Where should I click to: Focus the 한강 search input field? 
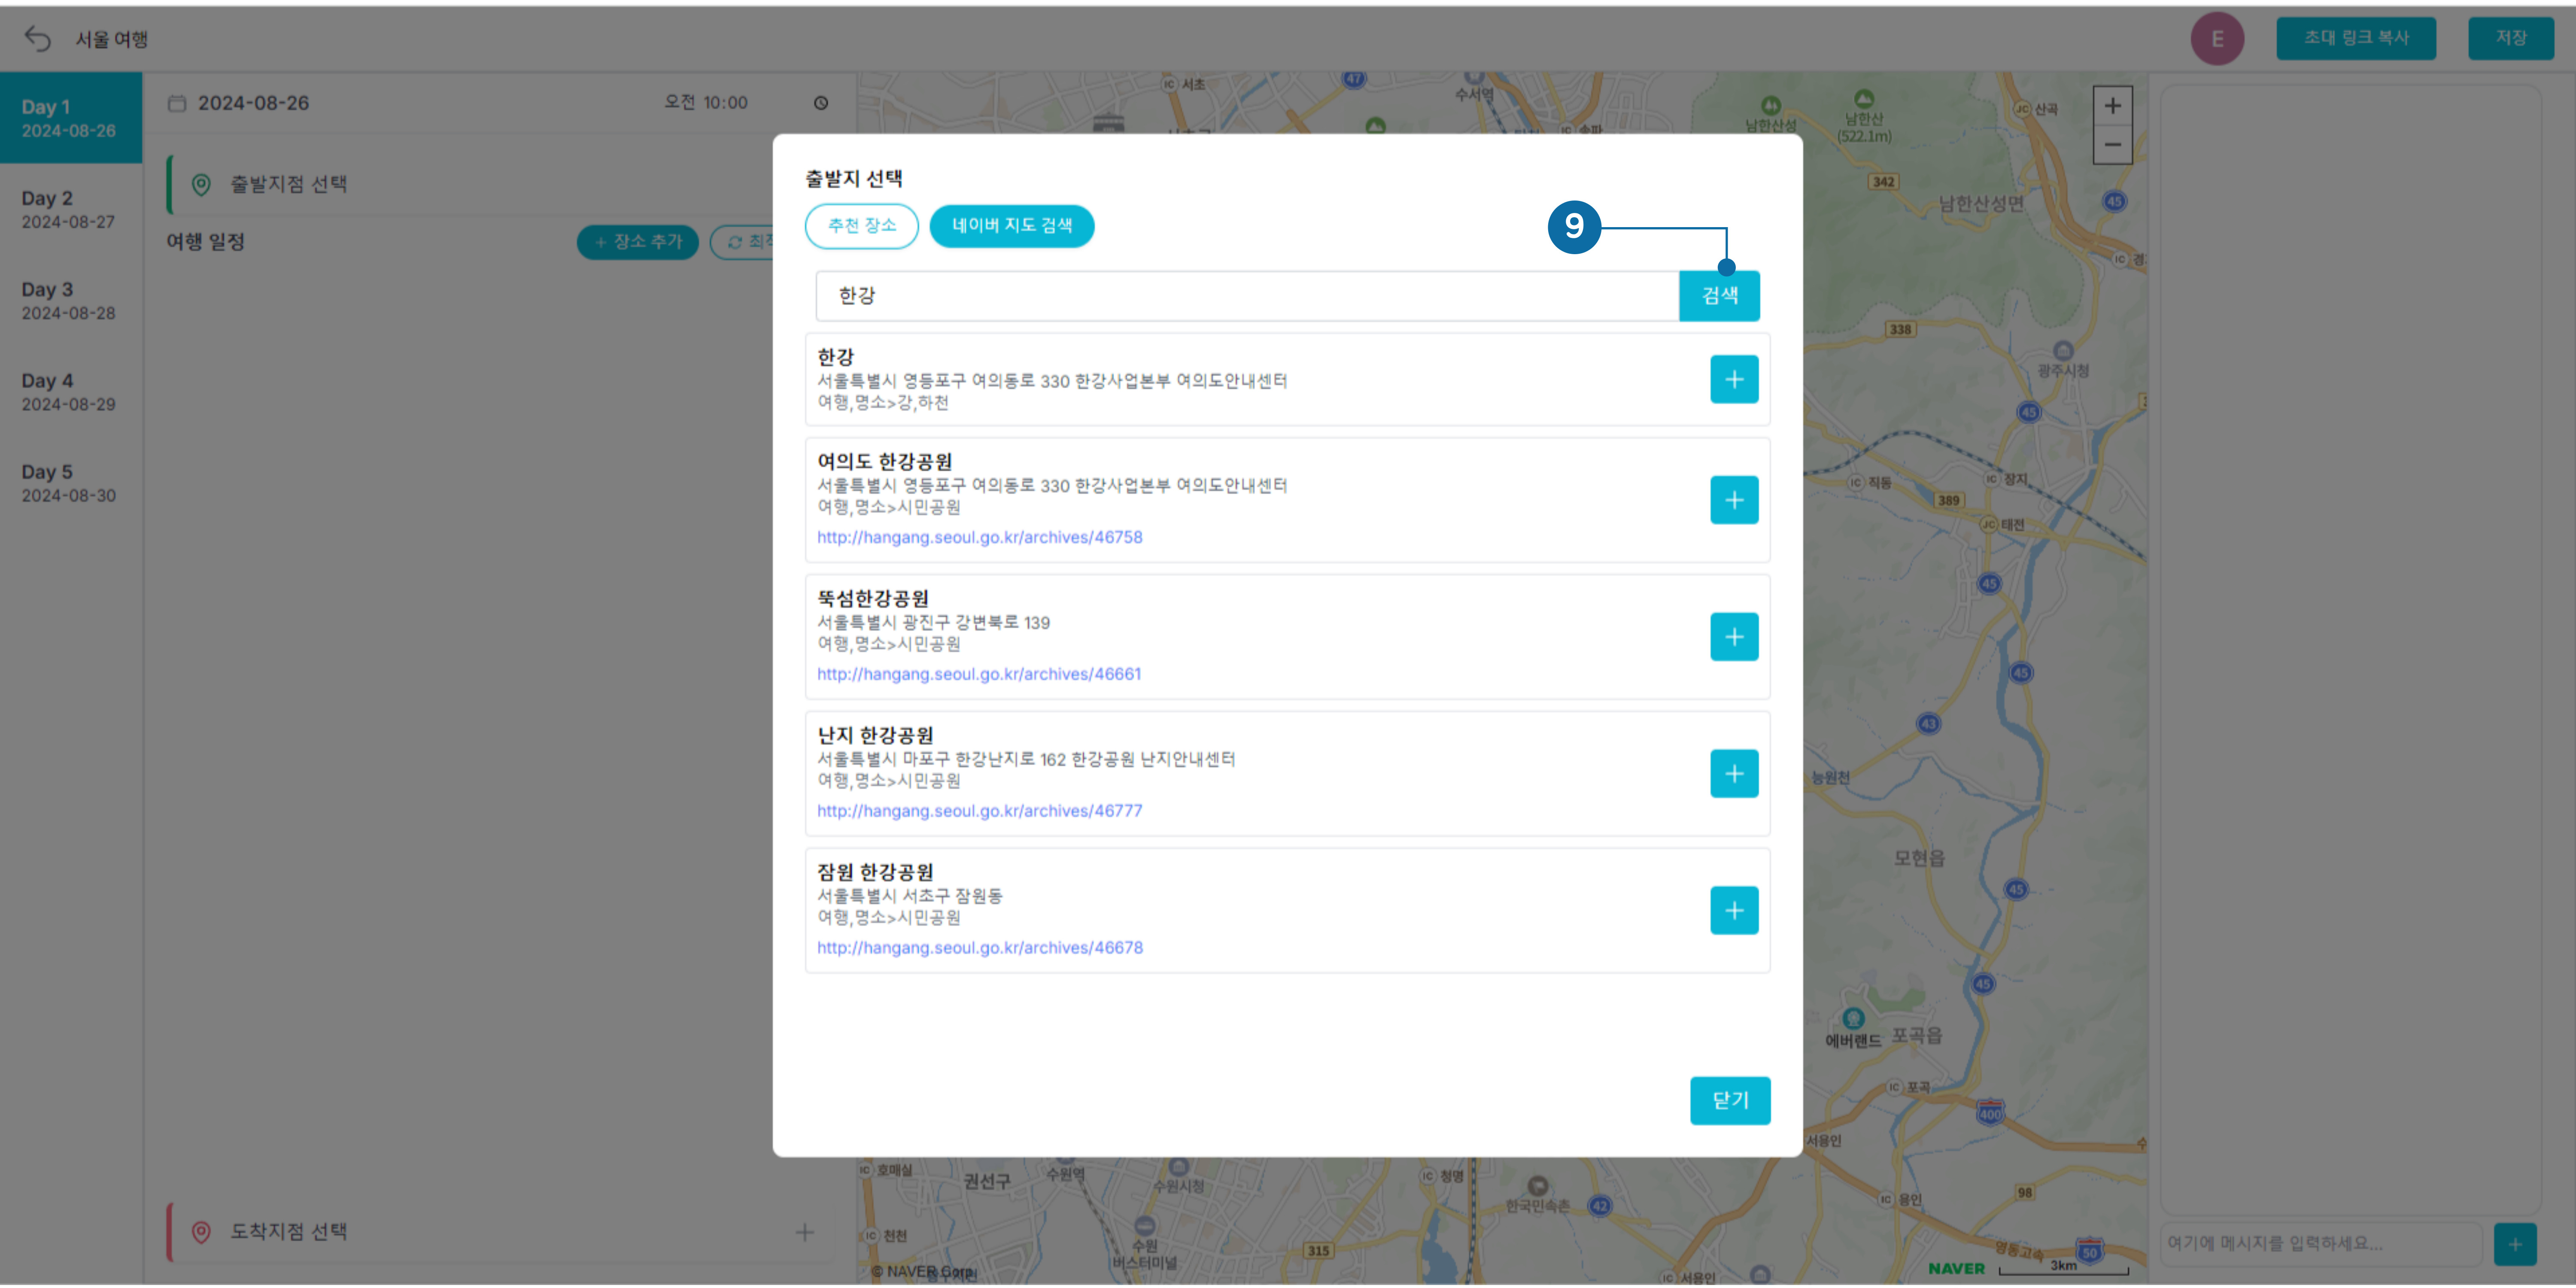[x=1247, y=295]
